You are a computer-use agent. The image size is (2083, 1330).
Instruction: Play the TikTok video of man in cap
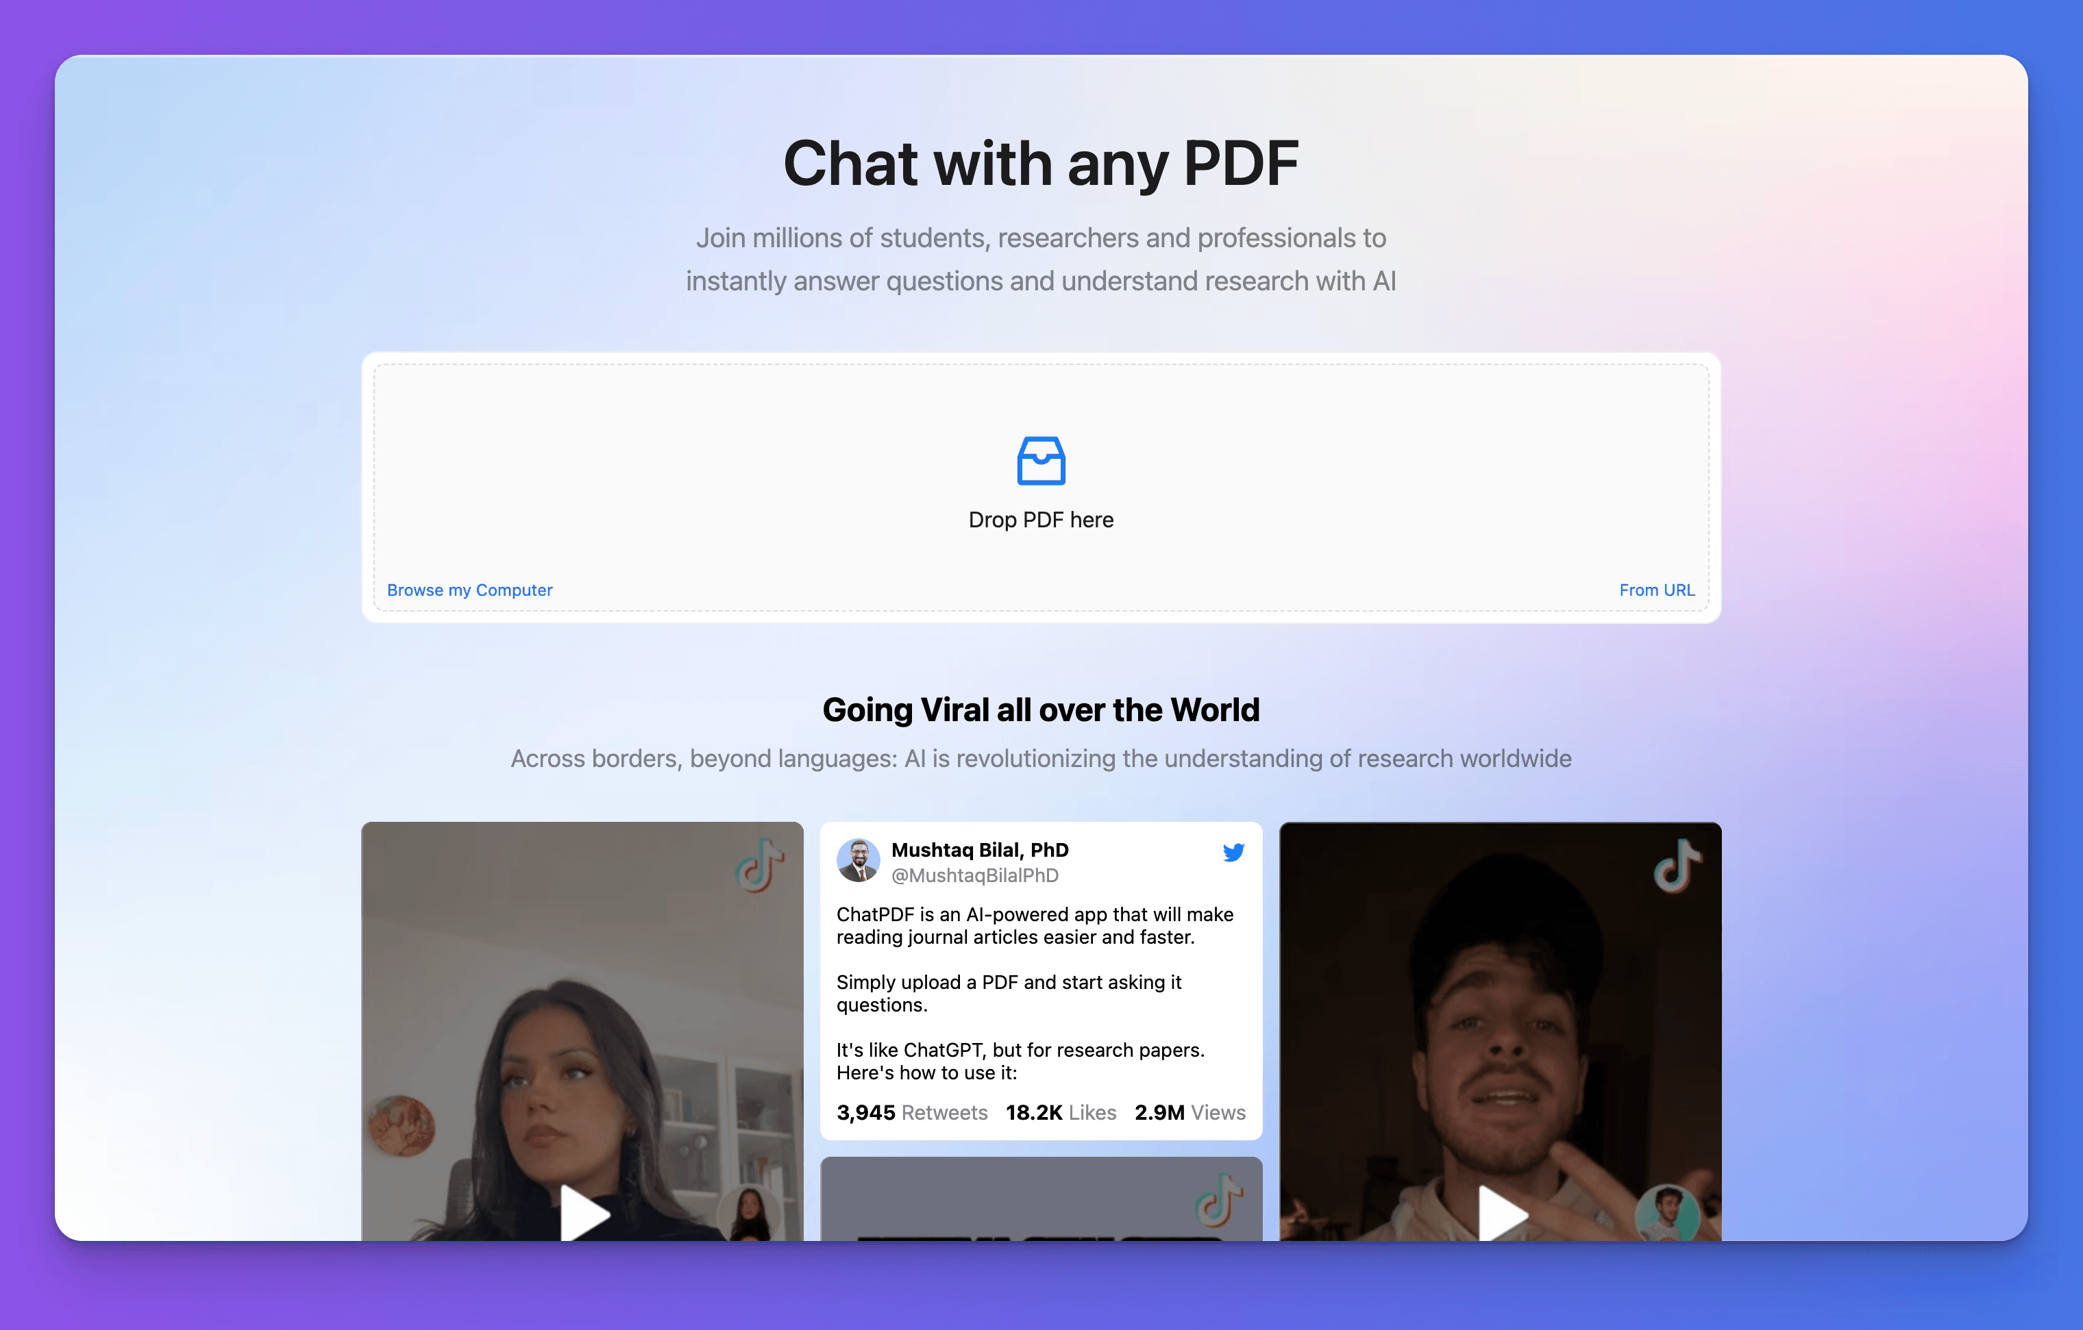1503,1214
